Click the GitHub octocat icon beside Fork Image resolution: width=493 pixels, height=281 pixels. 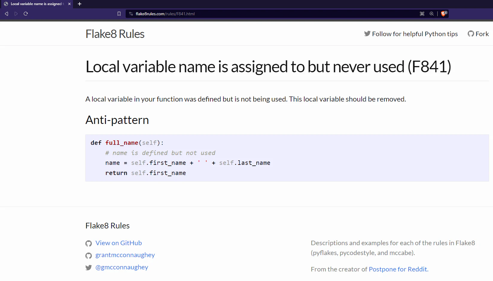point(471,34)
